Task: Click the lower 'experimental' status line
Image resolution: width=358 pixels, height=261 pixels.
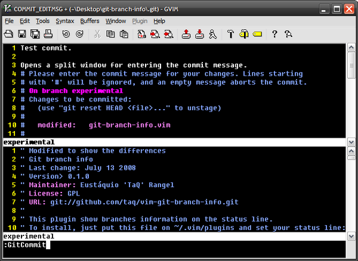Action: [174, 236]
